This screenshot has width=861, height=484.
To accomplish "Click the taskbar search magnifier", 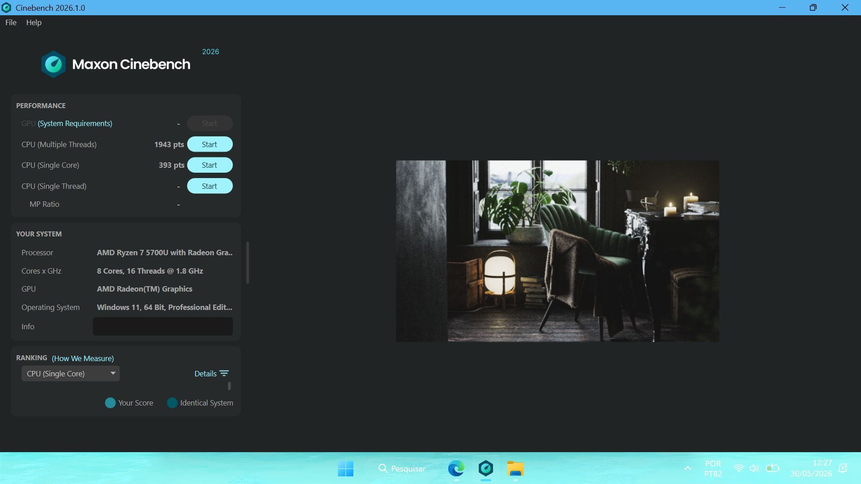I will click(x=383, y=469).
